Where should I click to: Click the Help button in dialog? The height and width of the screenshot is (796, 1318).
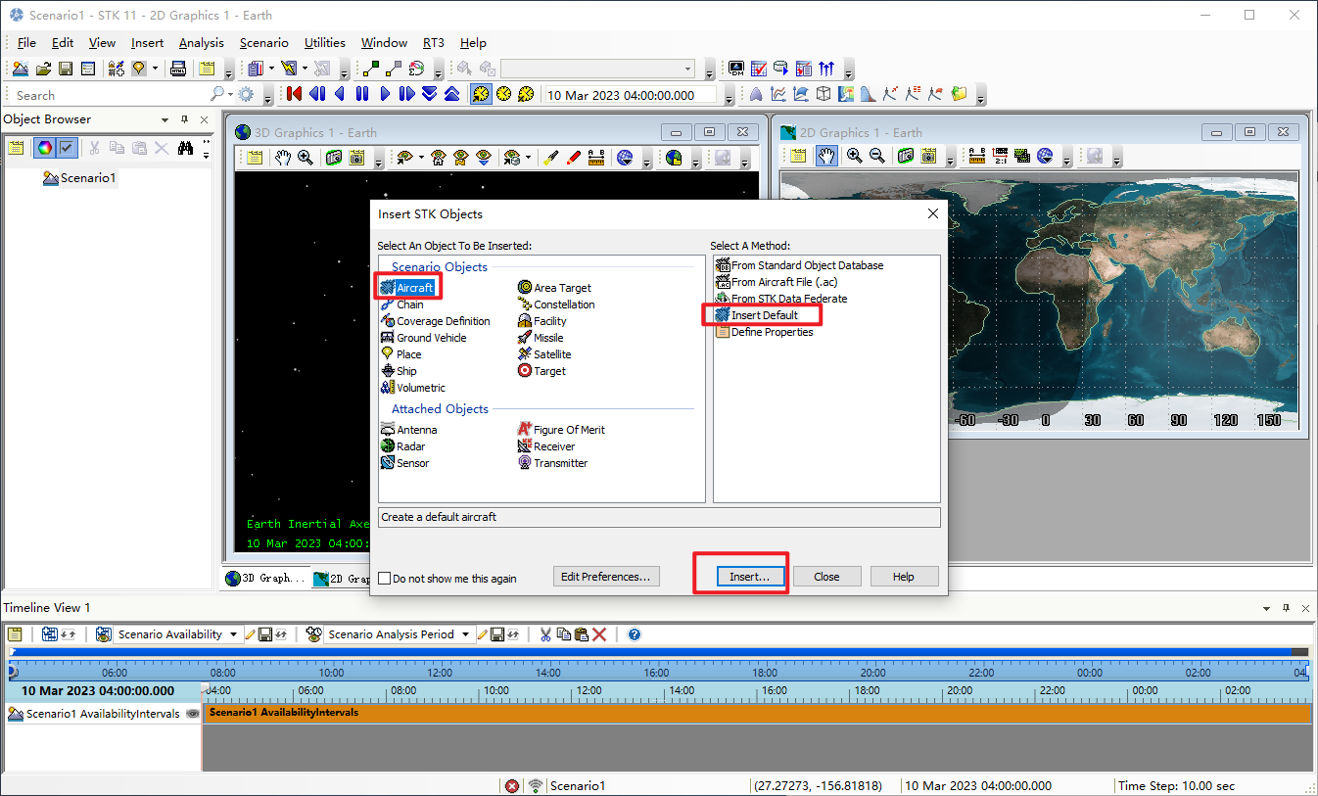[903, 577]
